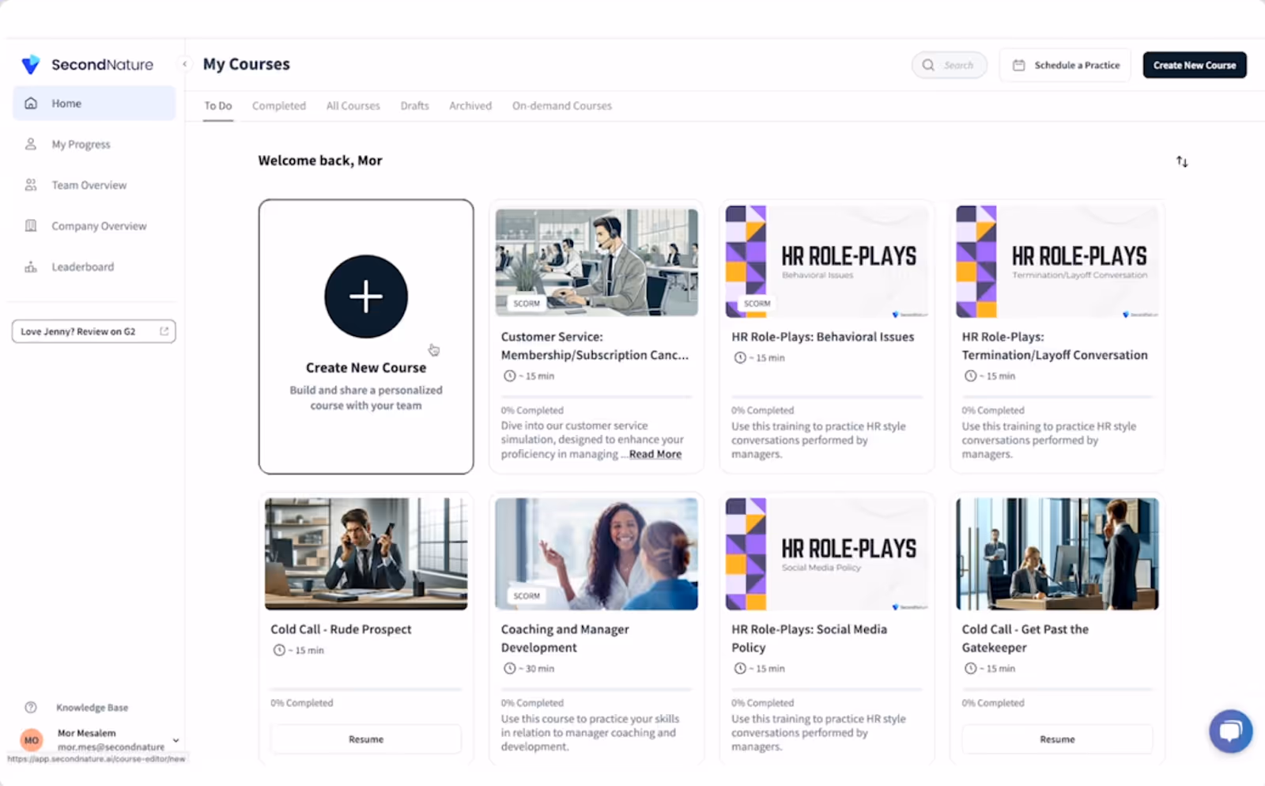This screenshot has height=786, width=1265.
Task: Open the Coaching and Manager Development thumbnail
Action: click(x=597, y=554)
